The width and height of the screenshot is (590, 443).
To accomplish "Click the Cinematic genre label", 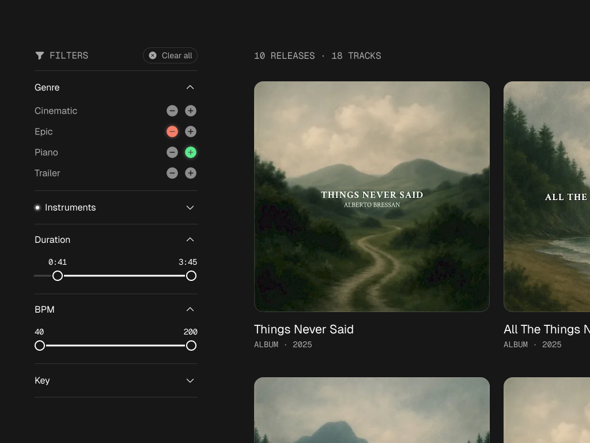I will pos(56,111).
